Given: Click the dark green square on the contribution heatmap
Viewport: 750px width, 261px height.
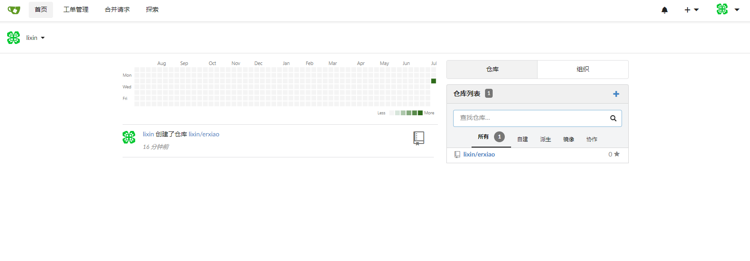Looking at the screenshot, I should click(x=433, y=81).
